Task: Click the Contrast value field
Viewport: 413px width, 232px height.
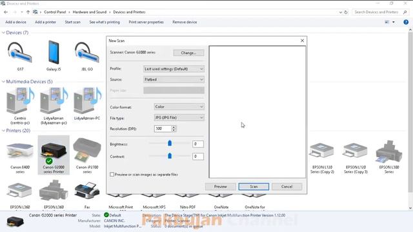Action: click(x=198, y=156)
